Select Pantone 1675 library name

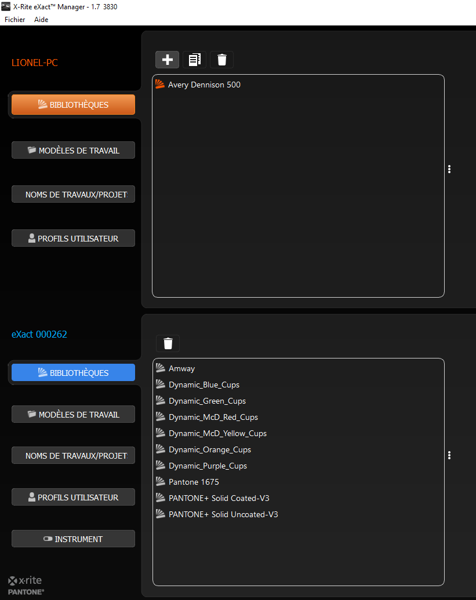(194, 482)
